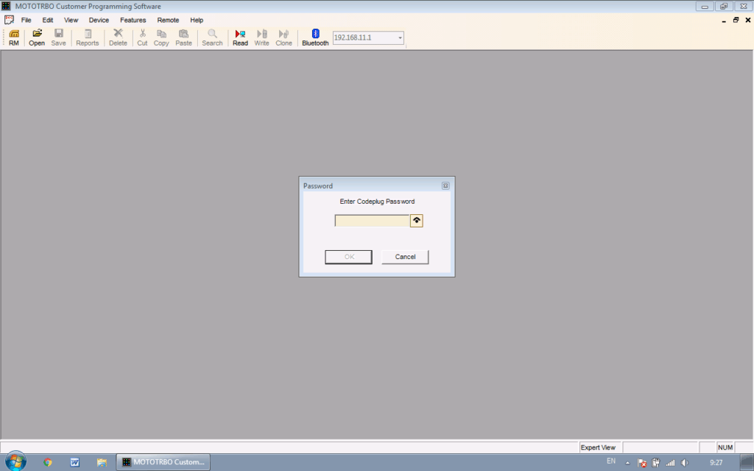
Task: Toggle password visibility eye button
Action: [417, 221]
